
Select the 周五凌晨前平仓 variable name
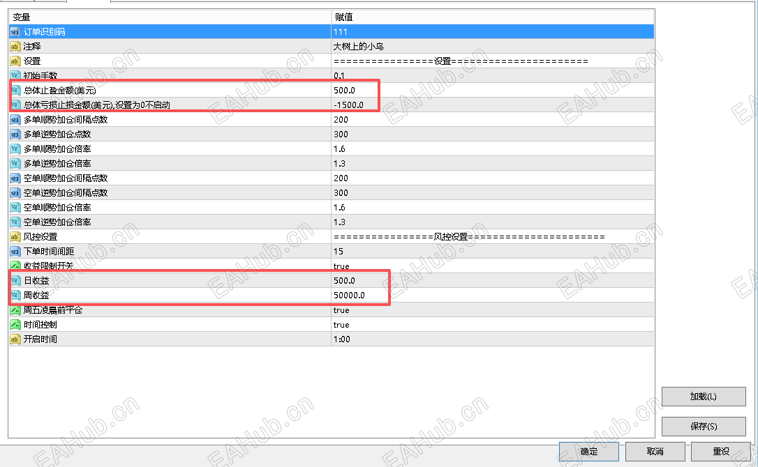coord(53,310)
